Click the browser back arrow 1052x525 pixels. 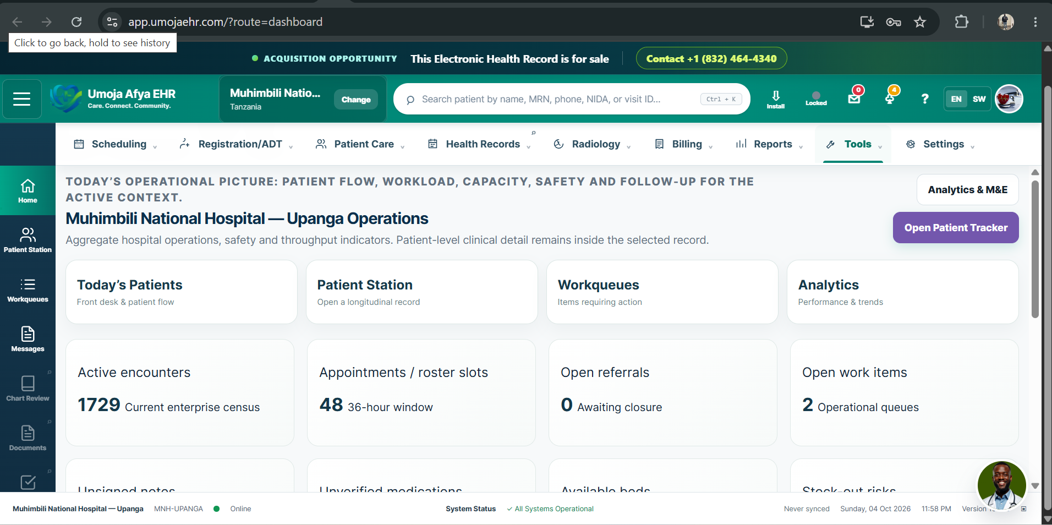pos(17,22)
